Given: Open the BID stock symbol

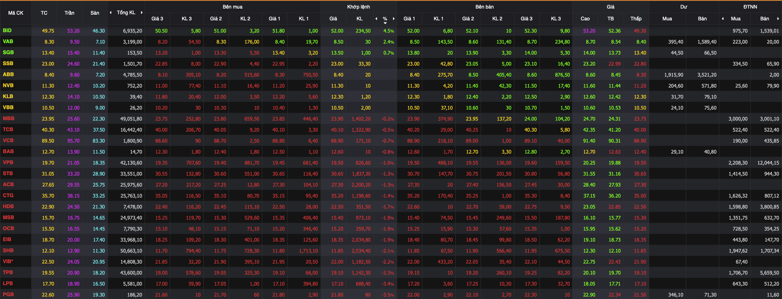Looking at the screenshot, I should [x=7, y=31].
